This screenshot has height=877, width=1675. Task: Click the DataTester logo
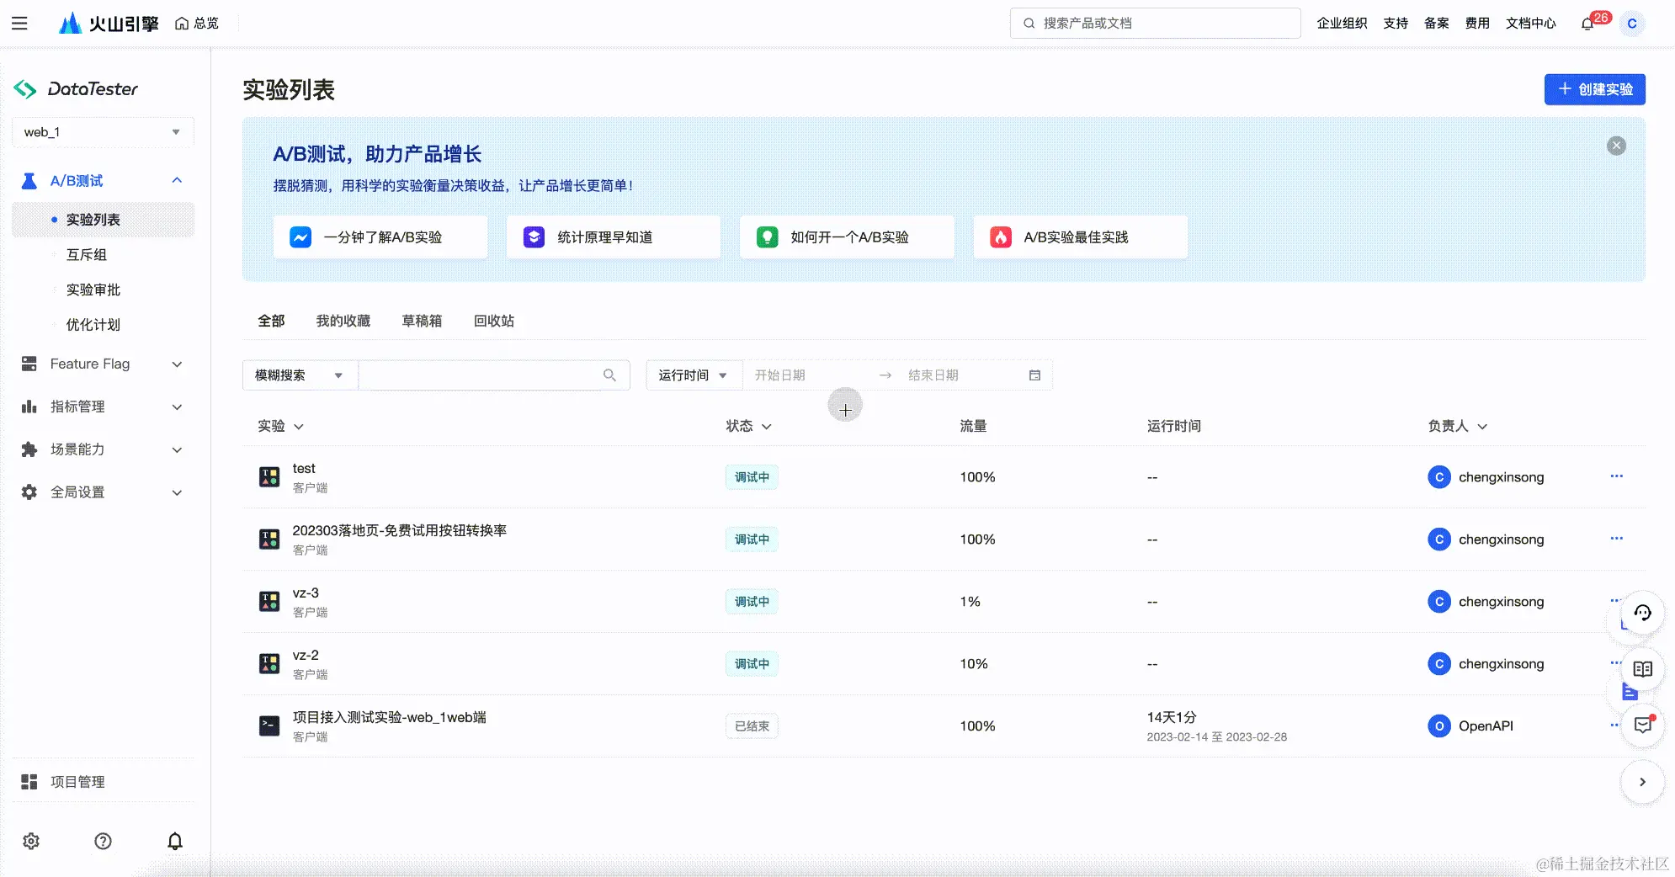tap(76, 88)
